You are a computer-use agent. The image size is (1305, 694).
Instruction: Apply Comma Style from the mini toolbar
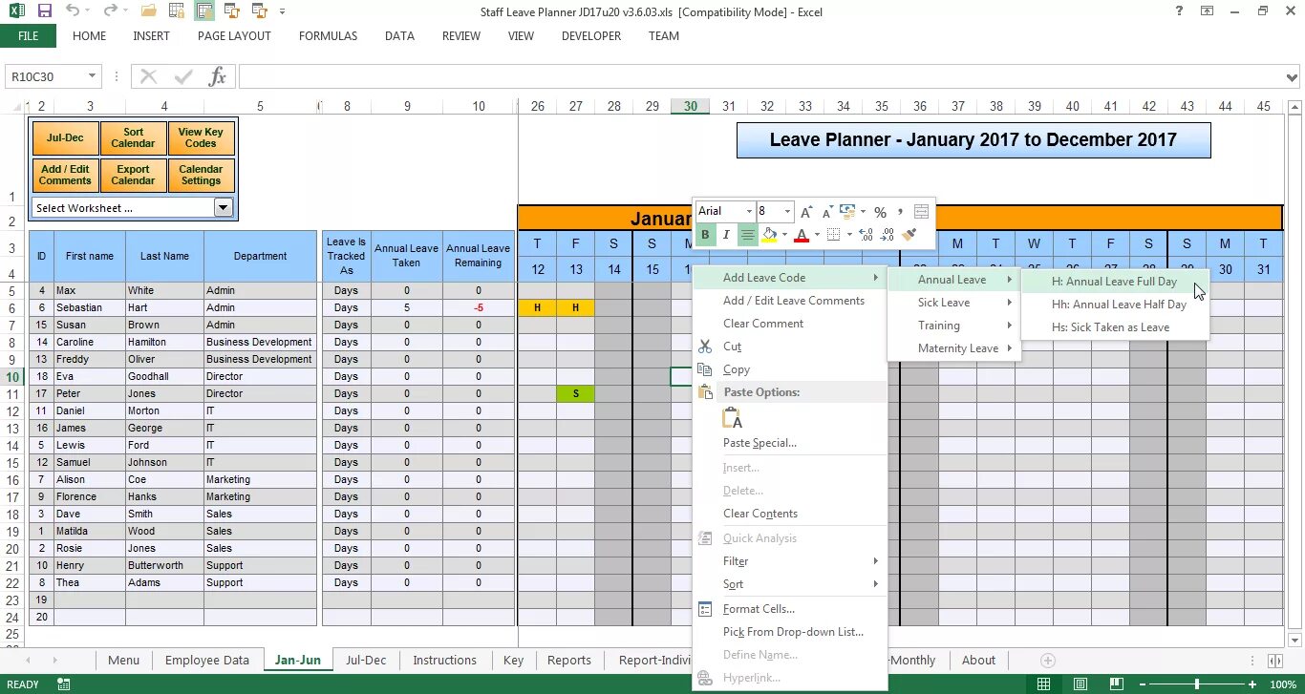point(900,212)
